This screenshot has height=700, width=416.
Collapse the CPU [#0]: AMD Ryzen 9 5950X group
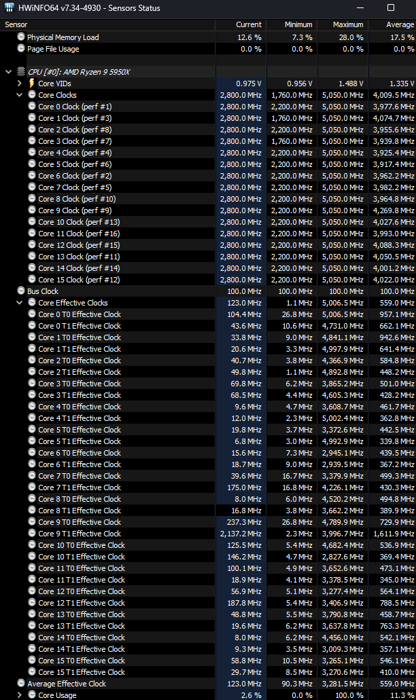[8, 71]
